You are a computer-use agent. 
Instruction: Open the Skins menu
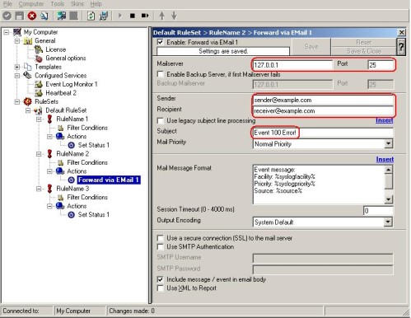coord(77,4)
